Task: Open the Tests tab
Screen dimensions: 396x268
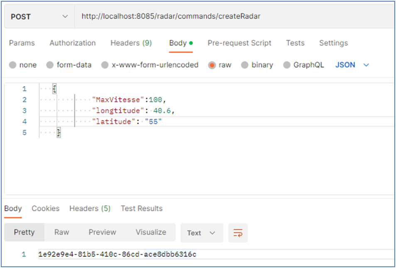Action: point(295,43)
